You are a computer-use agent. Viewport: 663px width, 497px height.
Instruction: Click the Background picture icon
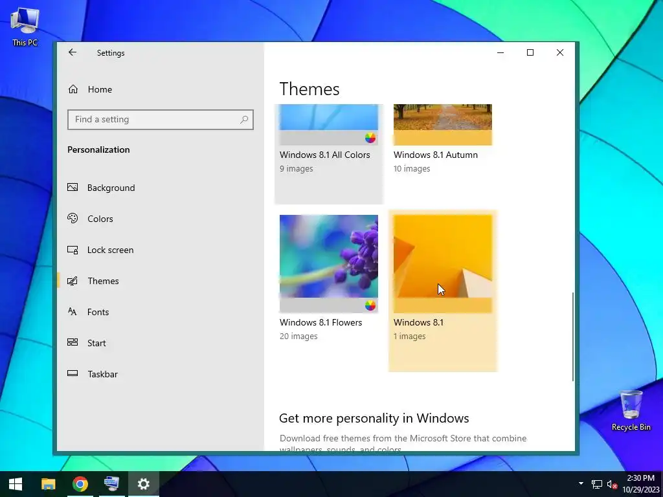pyautogui.click(x=73, y=187)
